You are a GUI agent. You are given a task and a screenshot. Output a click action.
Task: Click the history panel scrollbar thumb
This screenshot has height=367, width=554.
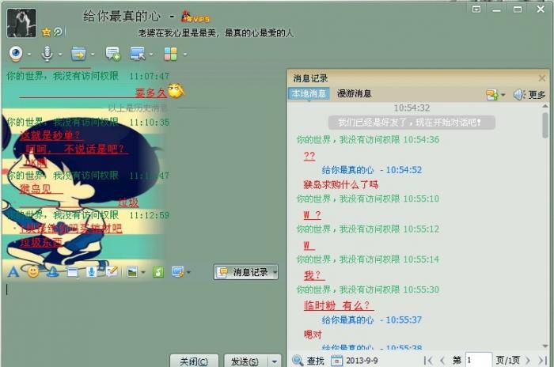click(545, 125)
